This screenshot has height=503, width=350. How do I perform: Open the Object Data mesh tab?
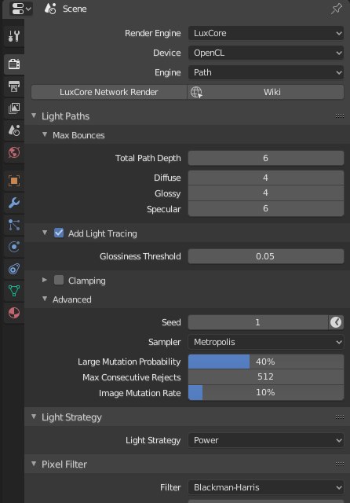(14, 291)
